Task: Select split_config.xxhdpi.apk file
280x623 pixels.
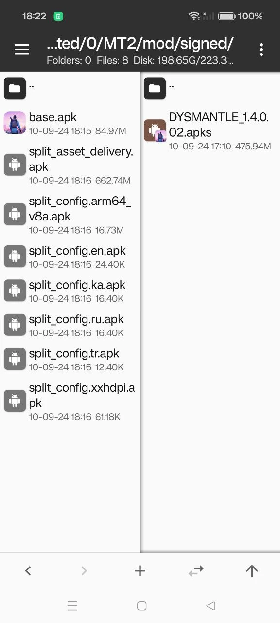Action: pyautogui.click(x=70, y=401)
